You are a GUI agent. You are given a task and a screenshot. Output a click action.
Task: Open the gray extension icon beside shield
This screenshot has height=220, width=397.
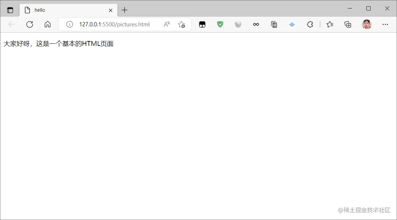(x=238, y=24)
